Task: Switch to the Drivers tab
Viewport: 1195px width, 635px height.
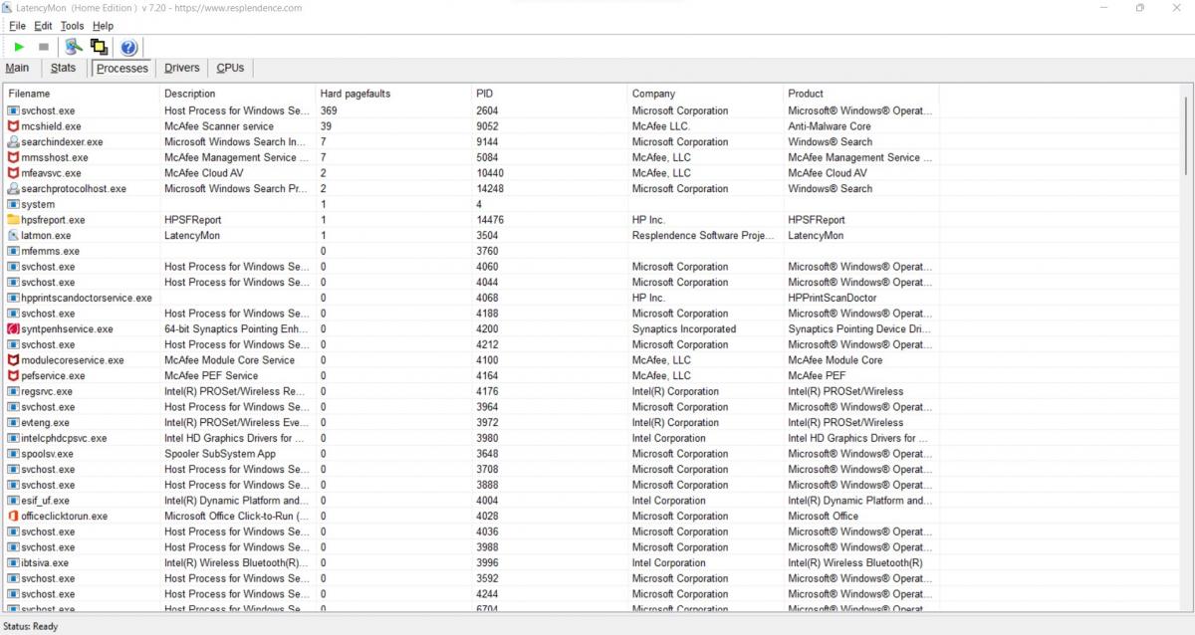Action: pos(182,68)
